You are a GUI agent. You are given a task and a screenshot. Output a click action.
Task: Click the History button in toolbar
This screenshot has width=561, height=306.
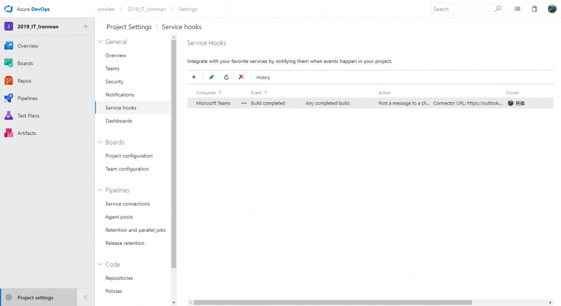[x=263, y=78]
